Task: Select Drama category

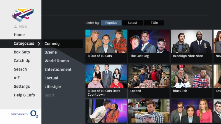Action: coord(51,52)
